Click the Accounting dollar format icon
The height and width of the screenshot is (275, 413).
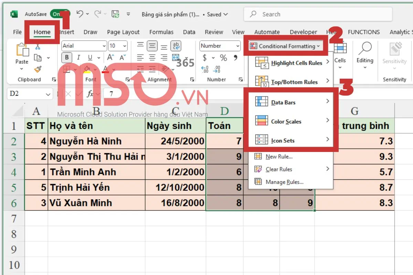(x=205, y=58)
